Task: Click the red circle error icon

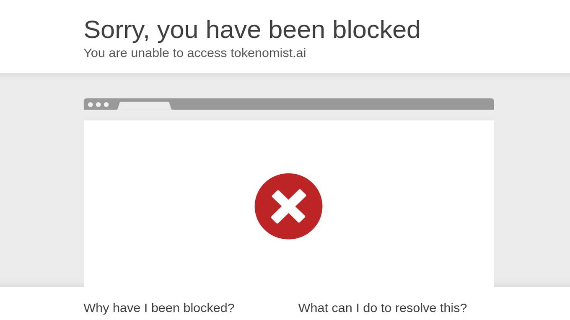Action: [x=288, y=206]
